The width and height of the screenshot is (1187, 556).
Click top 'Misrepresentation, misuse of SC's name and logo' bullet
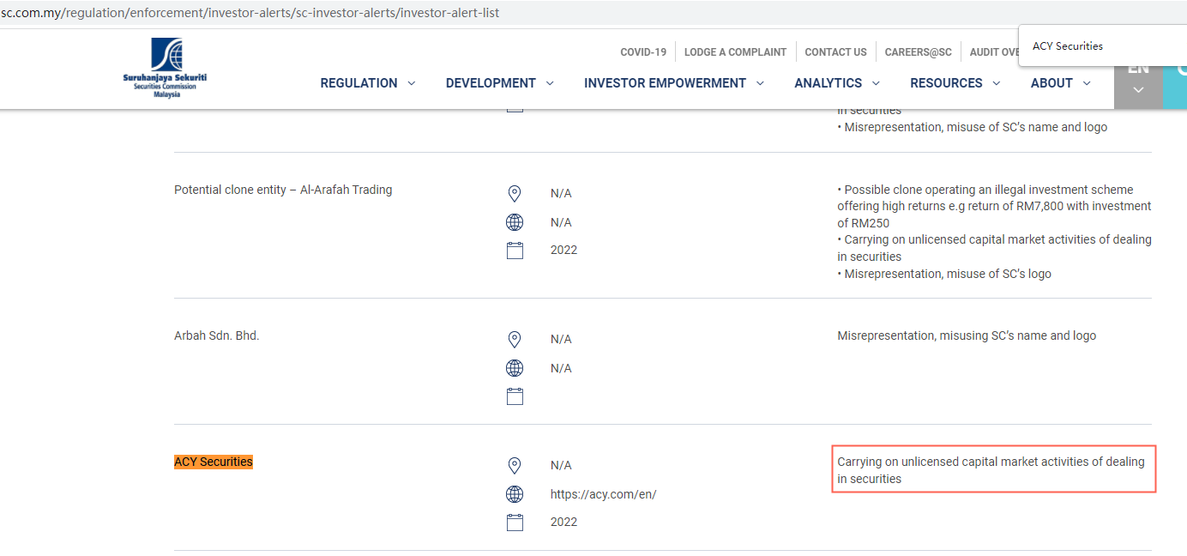(x=973, y=127)
